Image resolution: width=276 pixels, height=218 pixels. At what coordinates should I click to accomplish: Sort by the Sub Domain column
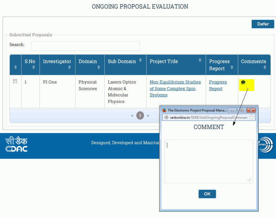pos(140,60)
